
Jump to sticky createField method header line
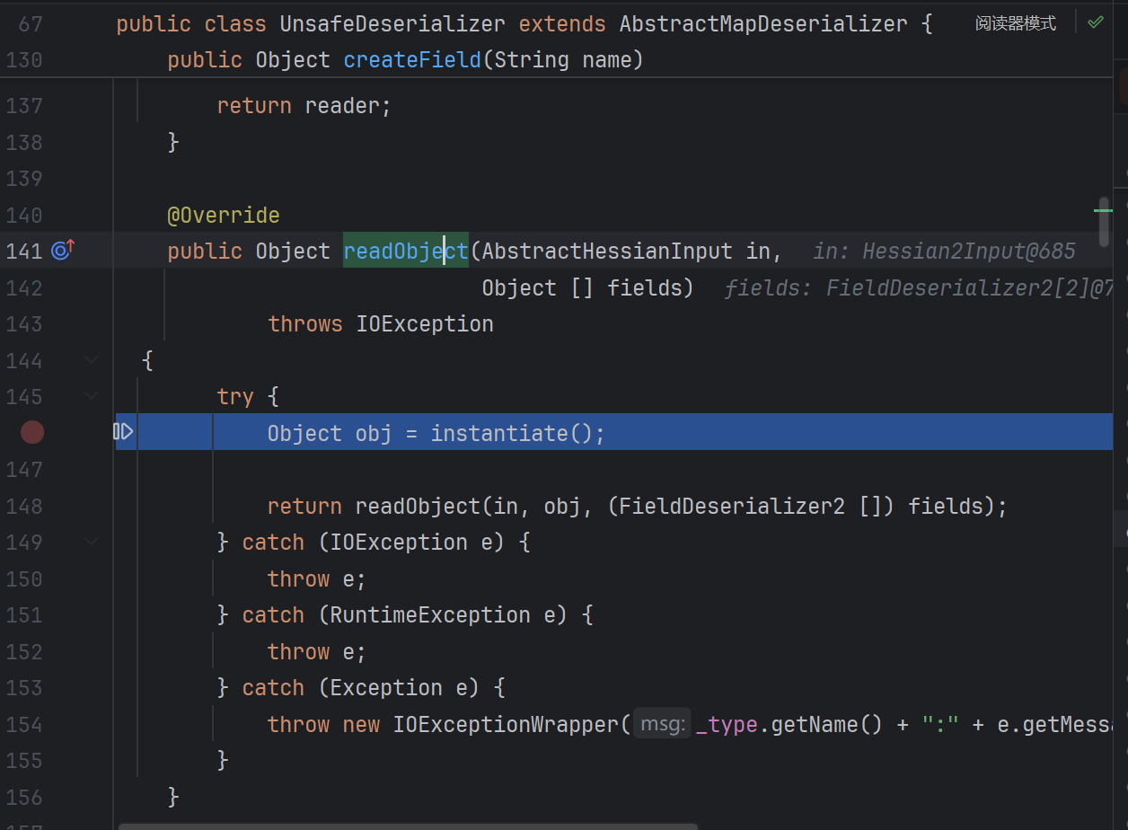405,60
